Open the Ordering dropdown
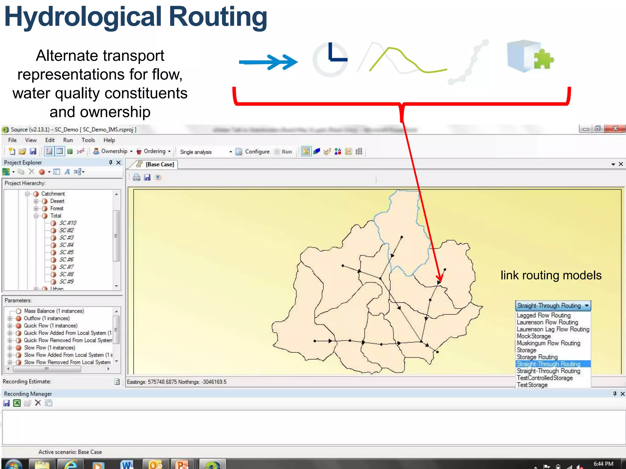Screen dimensions: 626x469 [x=154, y=151]
